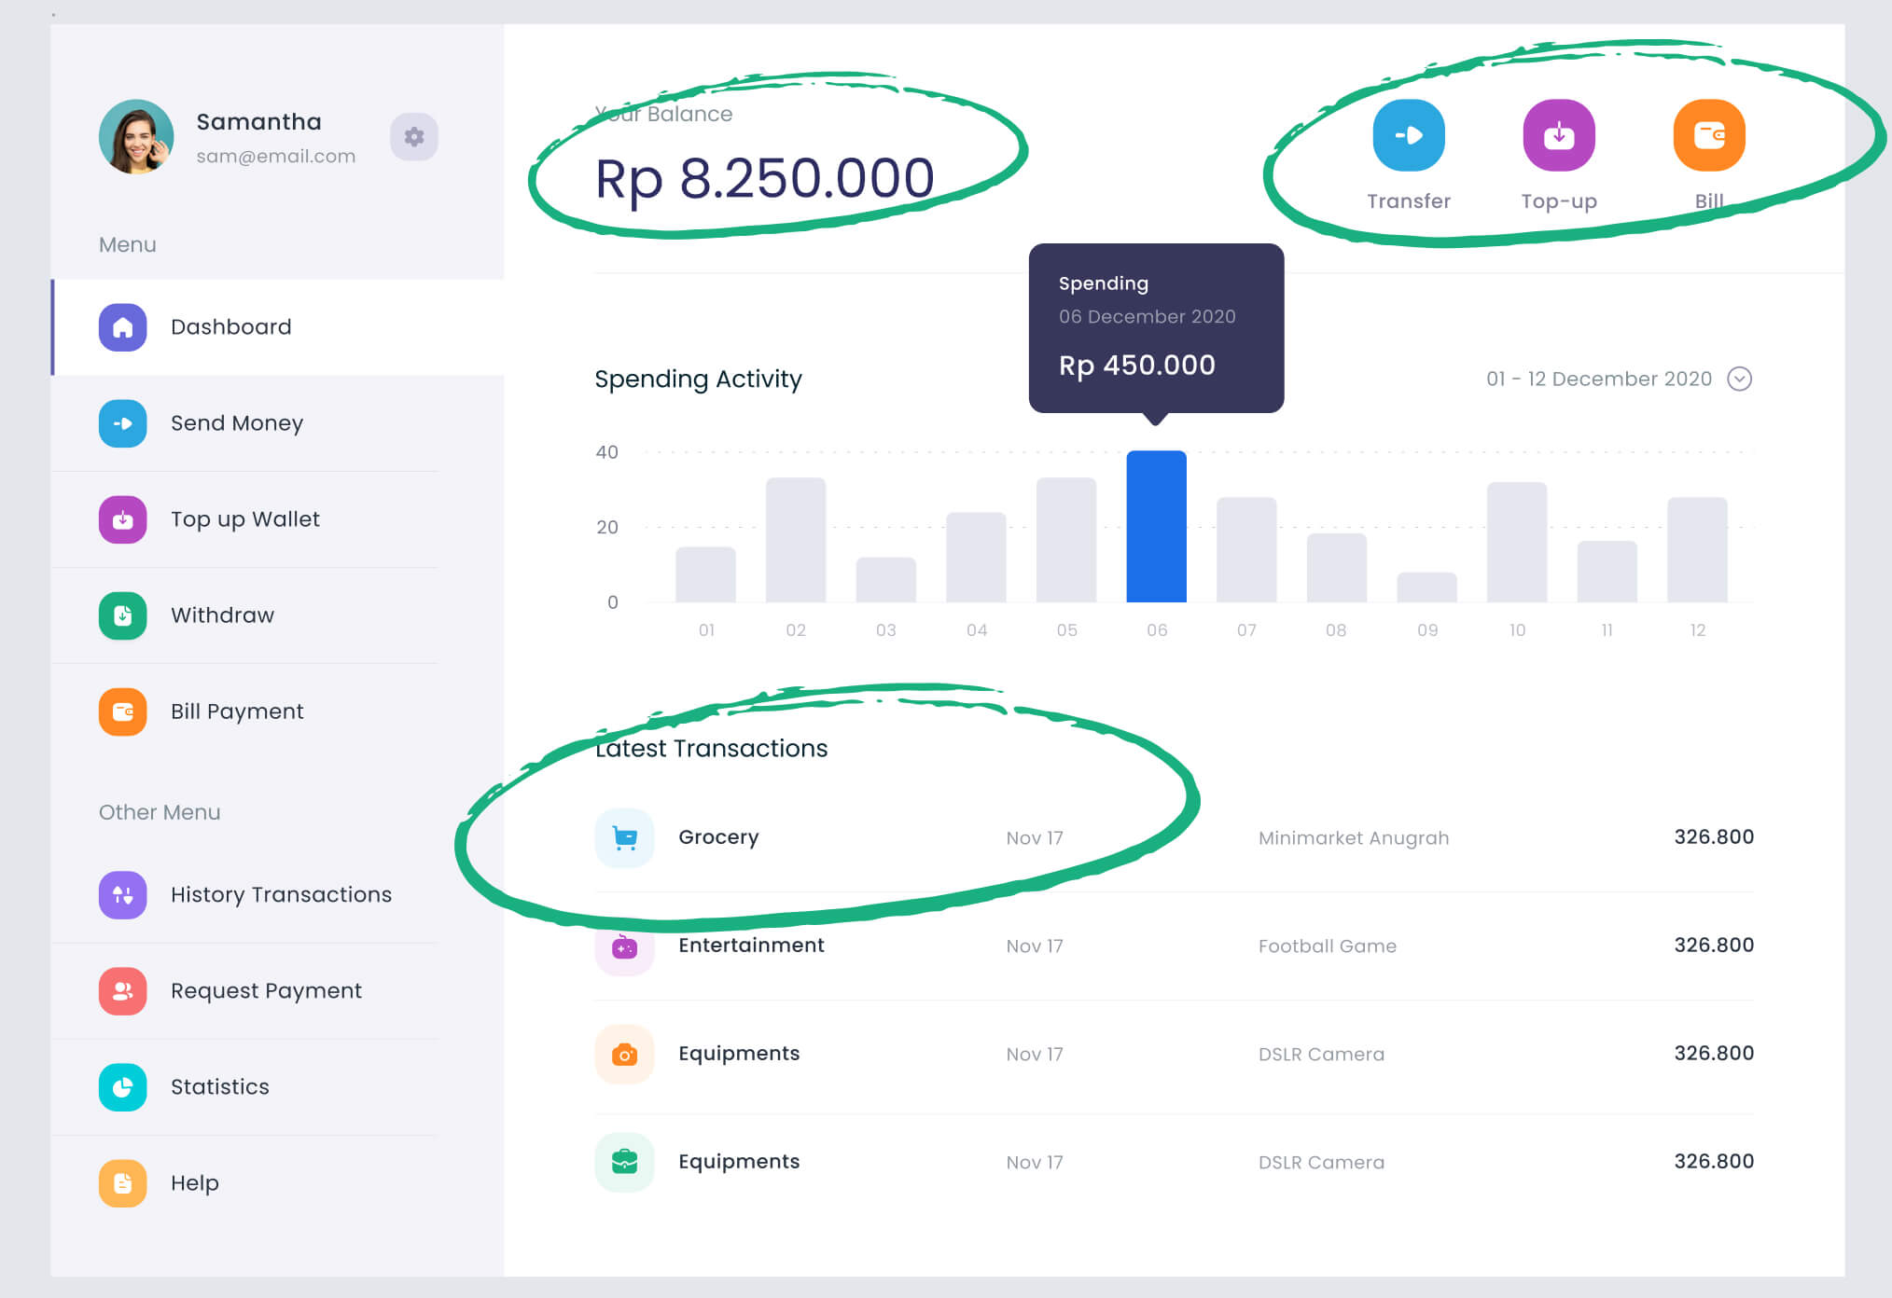Click the Statistics pie chart icon
This screenshot has height=1298, width=1892.
pyautogui.click(x=123, y=1087)
